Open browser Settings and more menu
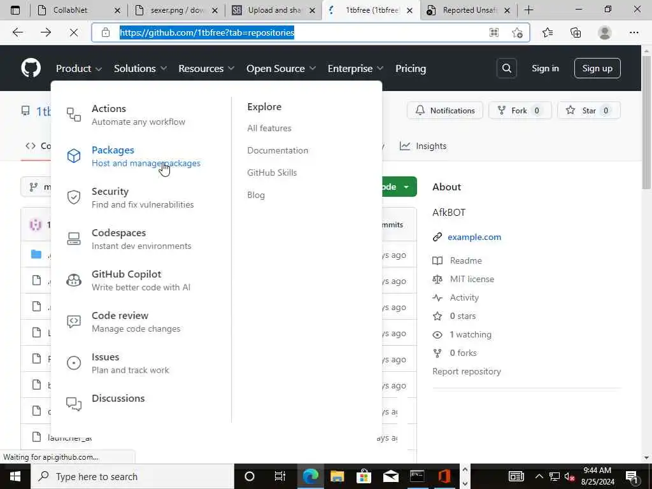652x489 pixels. (x=634, y=32)
